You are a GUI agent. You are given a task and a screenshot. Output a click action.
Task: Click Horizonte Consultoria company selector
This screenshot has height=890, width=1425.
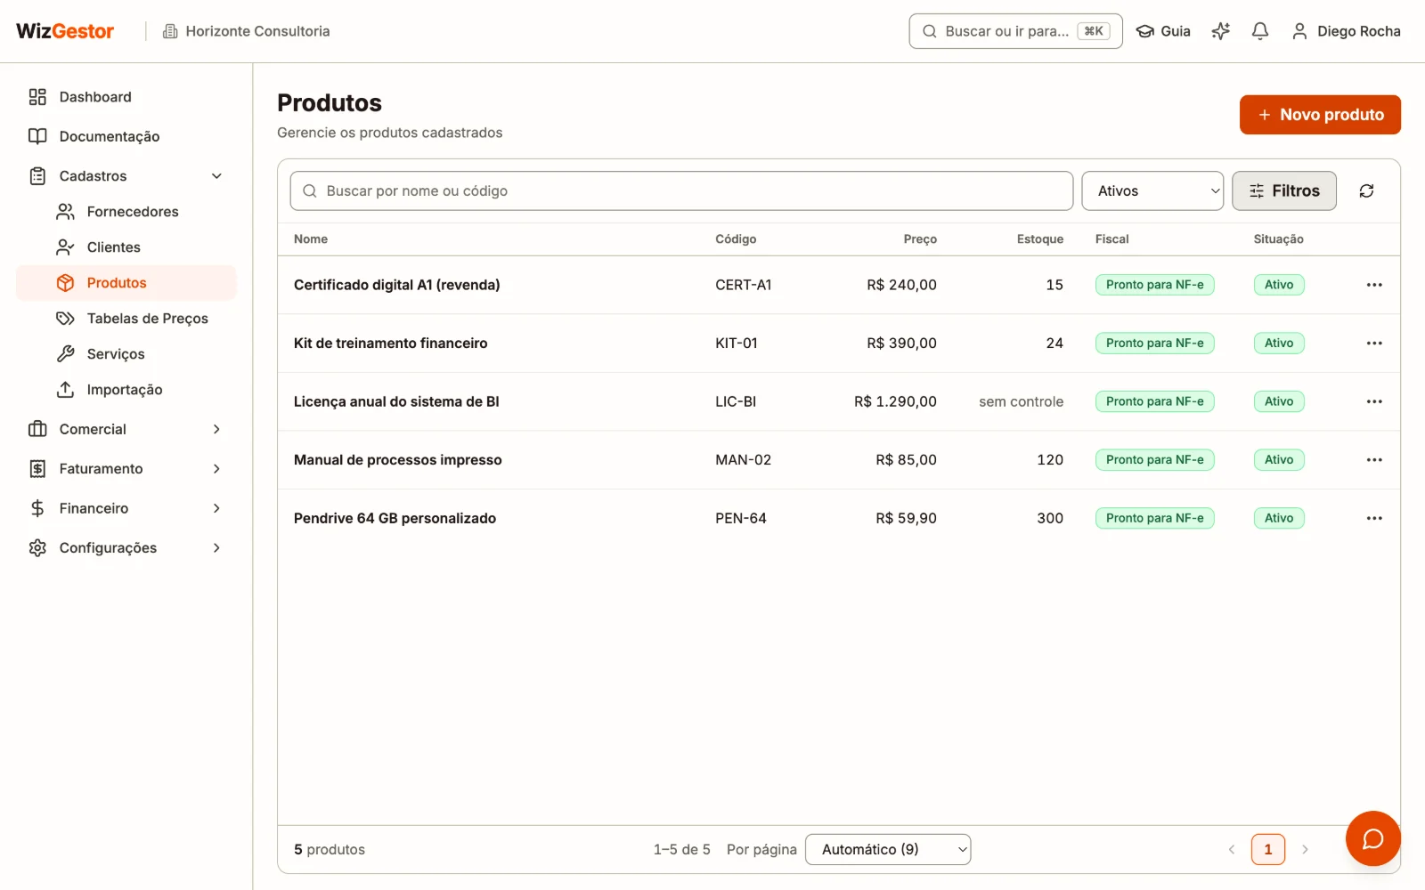pyautogui.click(x=247, y=31)
